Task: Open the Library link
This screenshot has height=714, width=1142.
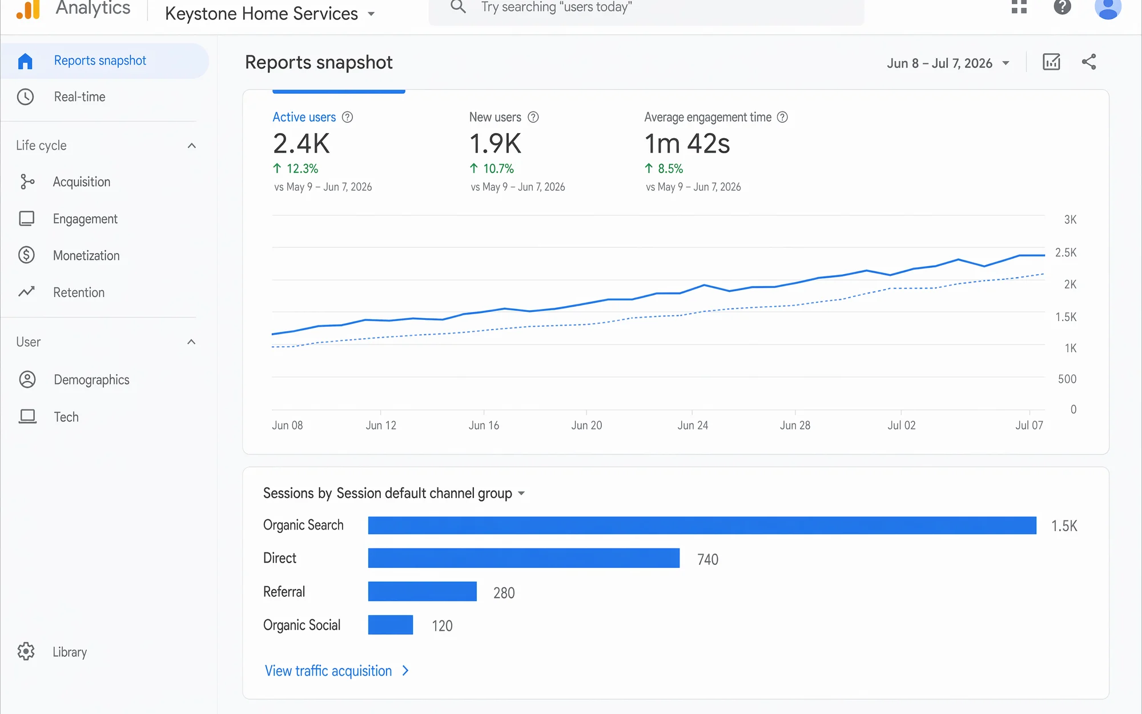Action: (x=70, y=652)
